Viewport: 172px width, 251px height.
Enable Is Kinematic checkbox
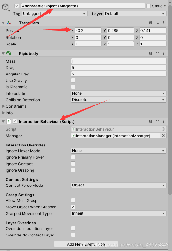point(73,87)
